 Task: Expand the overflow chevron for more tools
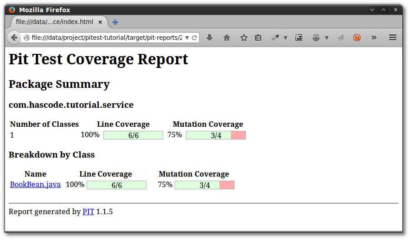[374, 38]
